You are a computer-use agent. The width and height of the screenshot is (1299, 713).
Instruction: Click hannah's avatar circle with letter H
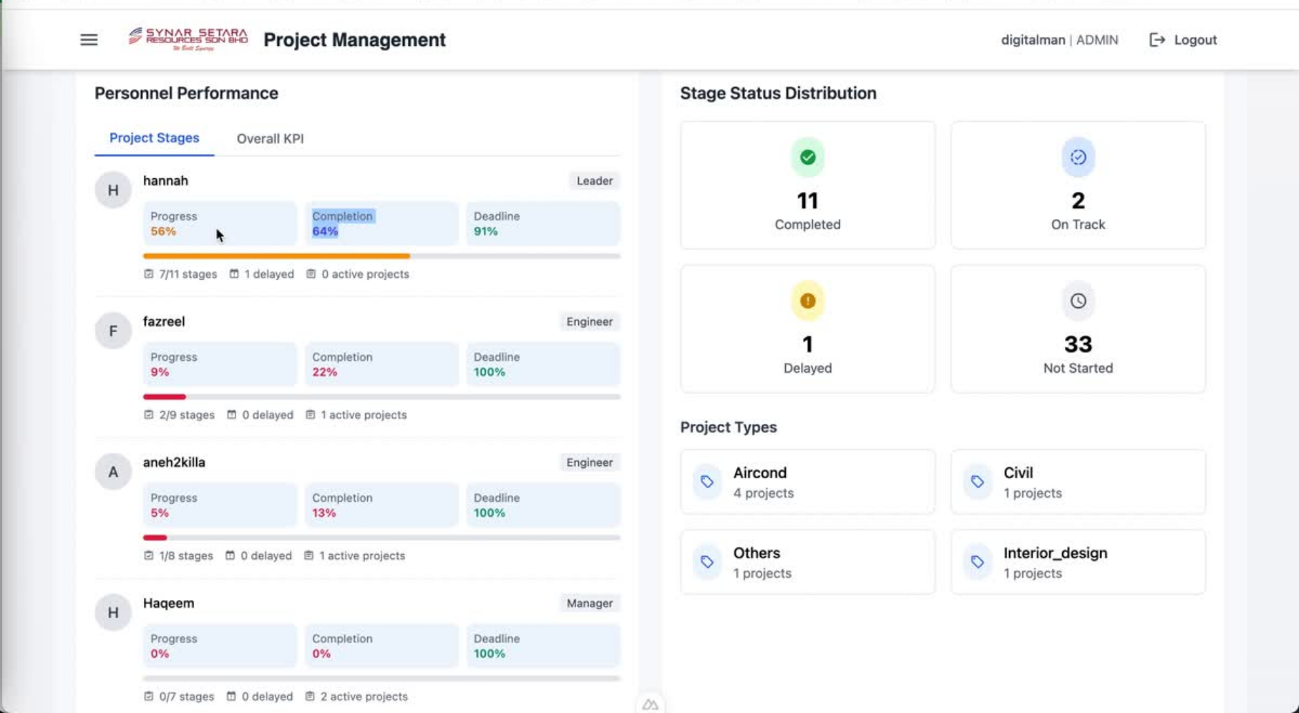[113, 189]
